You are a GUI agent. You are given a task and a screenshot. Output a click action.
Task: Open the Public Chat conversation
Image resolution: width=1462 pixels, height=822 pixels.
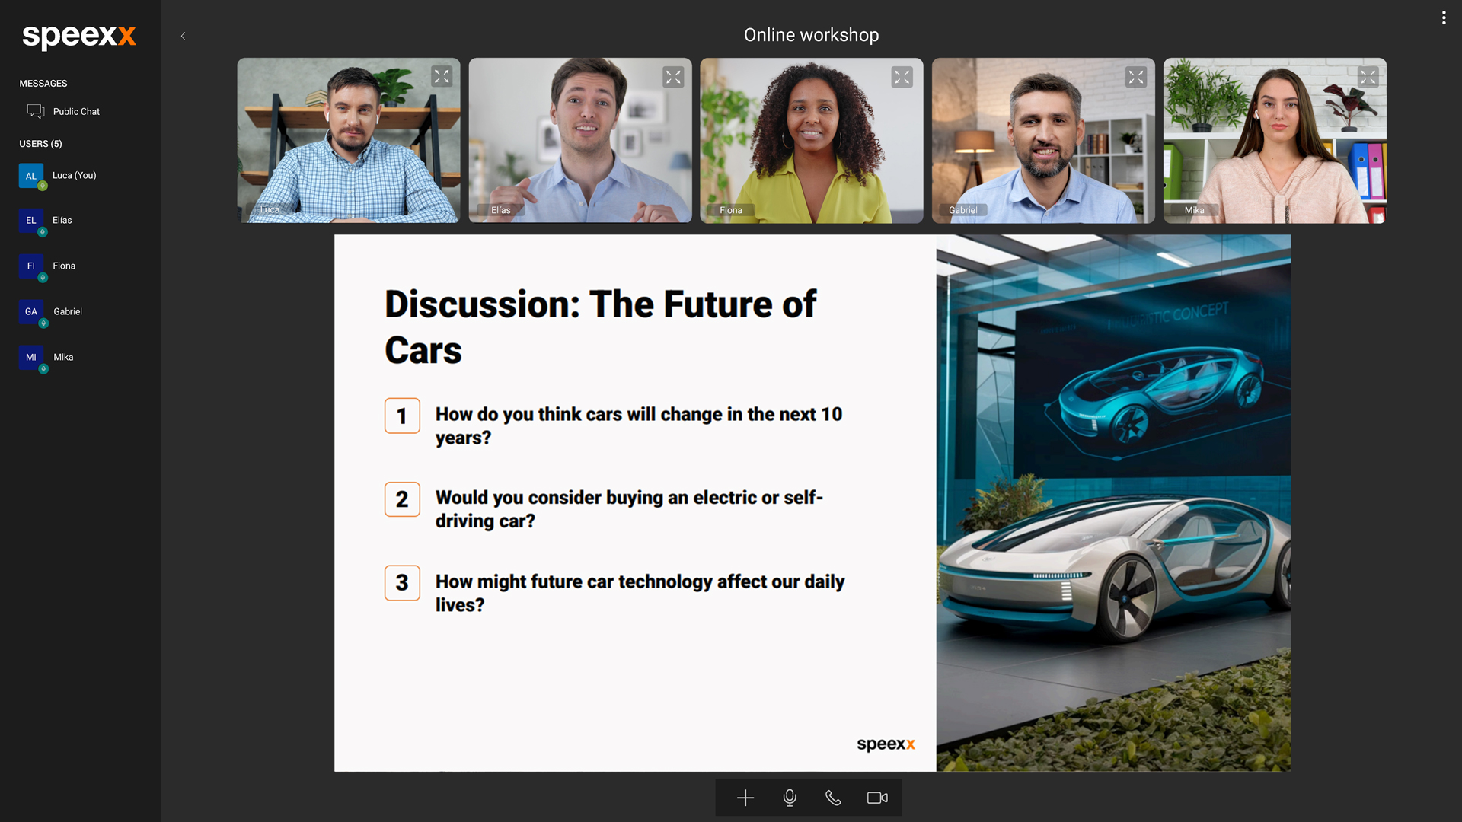coord(64,111)
